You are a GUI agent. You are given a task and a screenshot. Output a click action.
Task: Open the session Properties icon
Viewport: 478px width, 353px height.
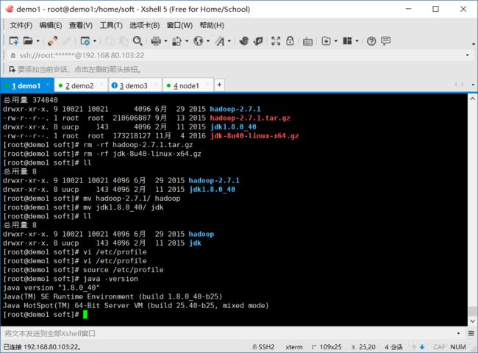(x=85, y=41)
